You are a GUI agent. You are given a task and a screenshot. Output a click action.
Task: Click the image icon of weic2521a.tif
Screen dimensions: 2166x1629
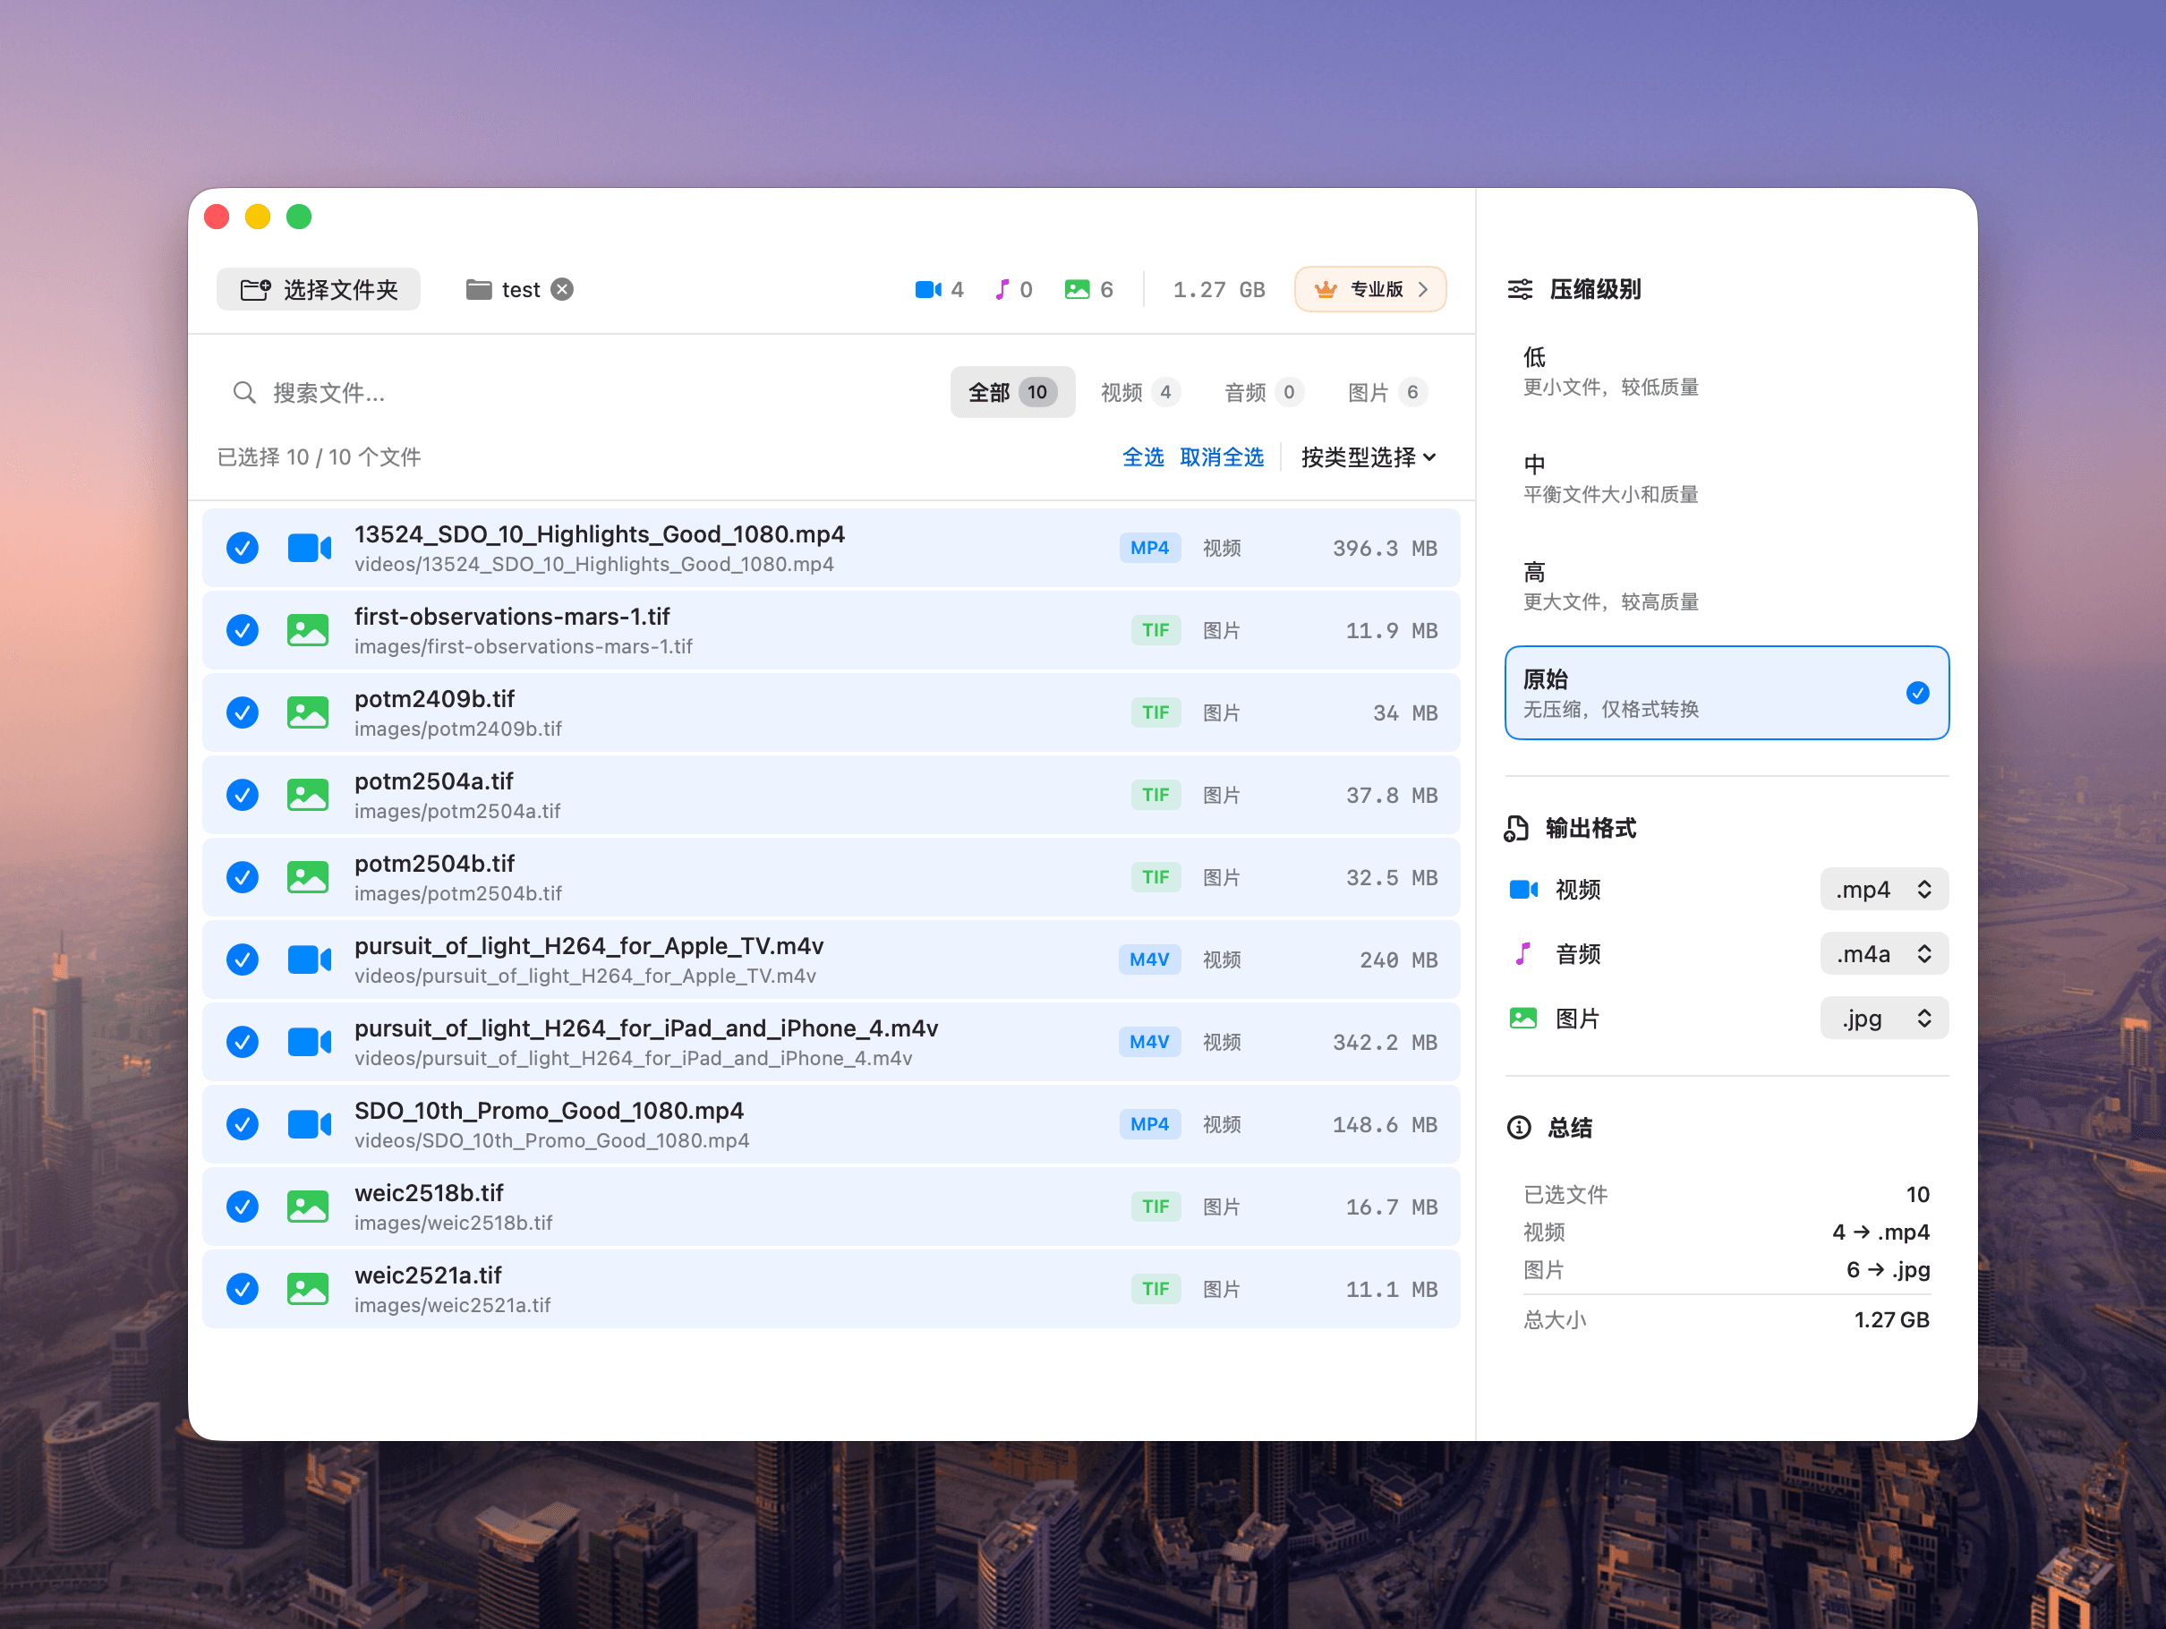pyautogui.click(x=309, y=1288)
